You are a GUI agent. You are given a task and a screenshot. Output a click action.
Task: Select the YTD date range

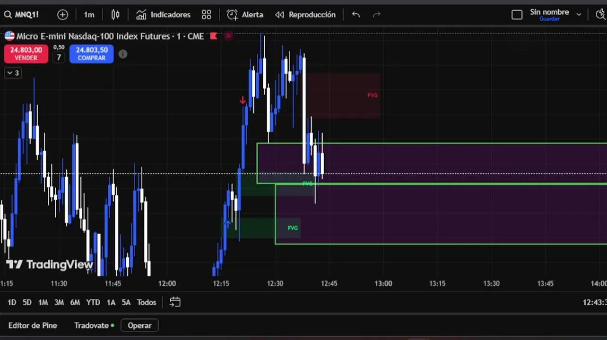click(x=93, y=302)
